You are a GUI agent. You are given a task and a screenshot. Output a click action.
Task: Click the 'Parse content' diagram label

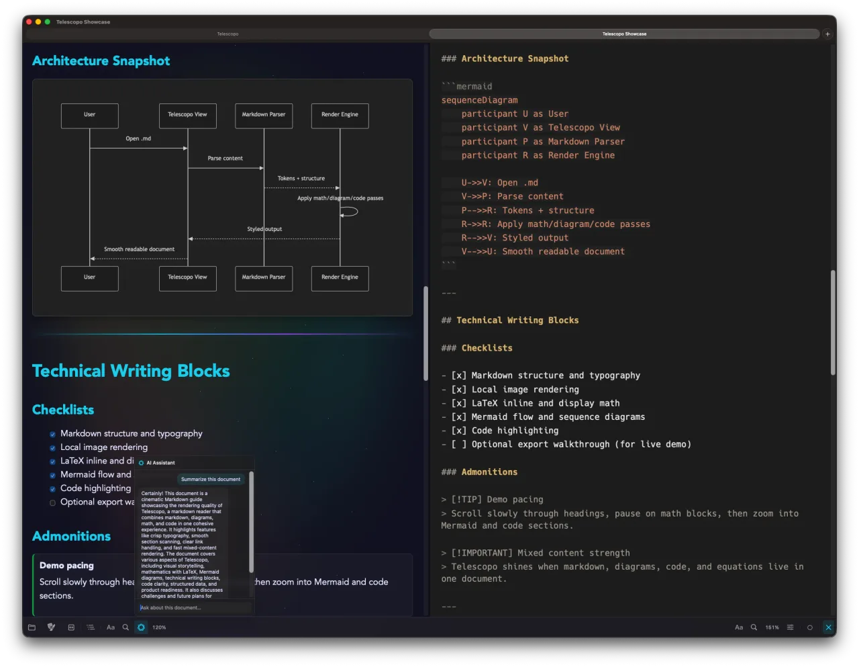[x=225, y=159]
